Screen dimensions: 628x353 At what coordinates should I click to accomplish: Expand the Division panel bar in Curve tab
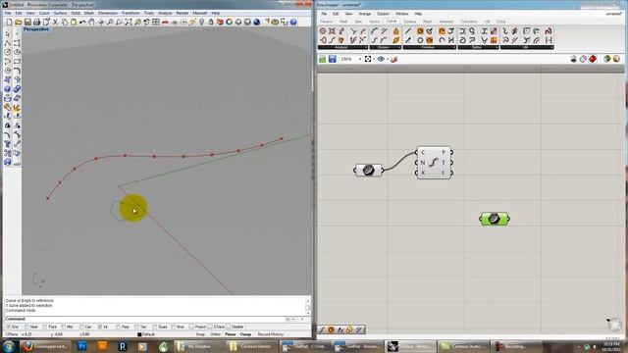pyautogui.click(x=385, y=47)
